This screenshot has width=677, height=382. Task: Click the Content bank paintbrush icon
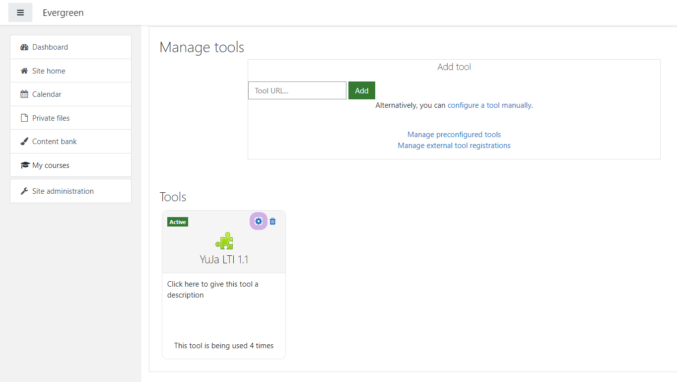coord(24,141)
